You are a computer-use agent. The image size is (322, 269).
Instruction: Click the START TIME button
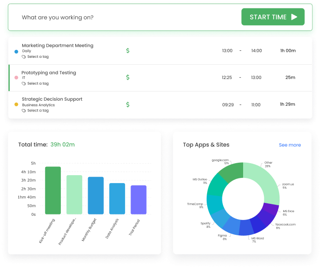[x=273, y=17]
